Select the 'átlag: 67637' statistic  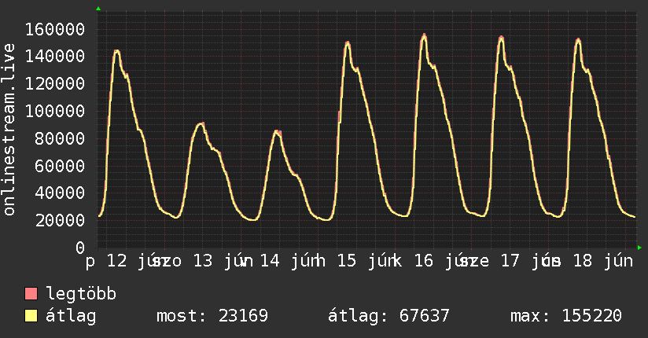(388, 316)
